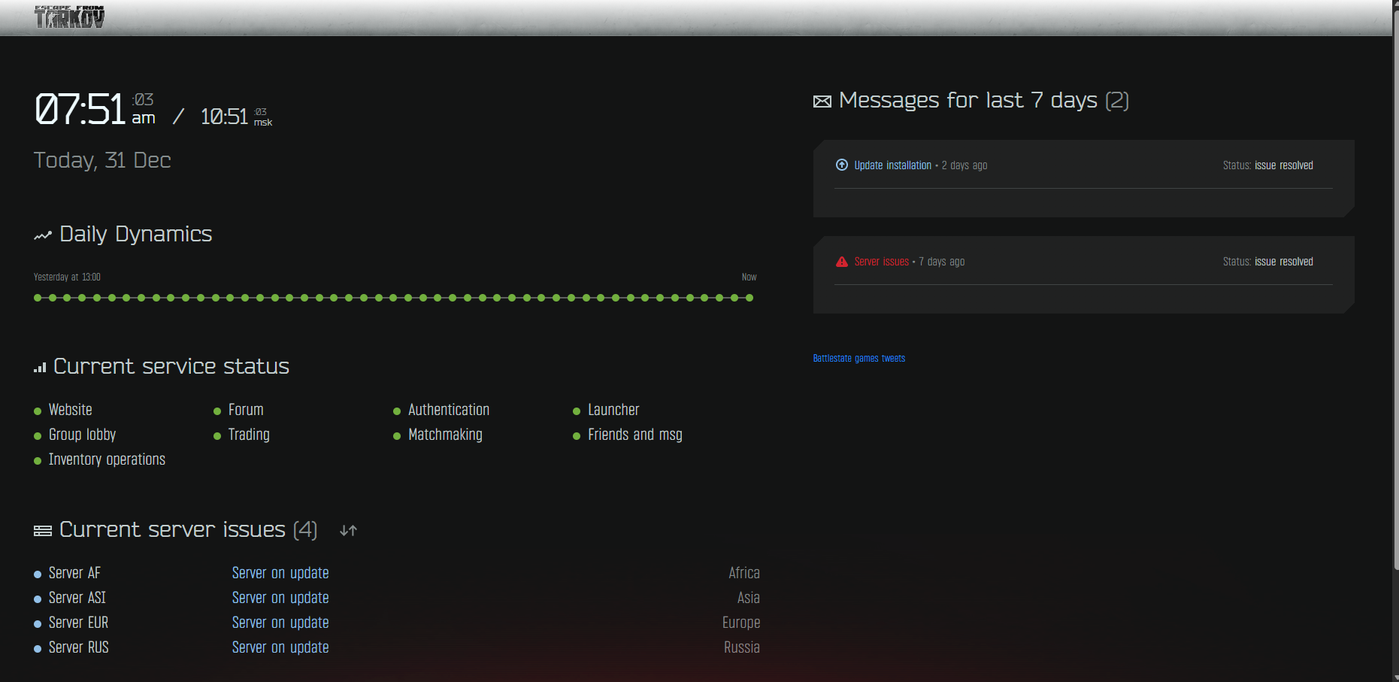Click the Matchmaking service status
This screenshot has height=682, width=1399.
pos(445,435)
